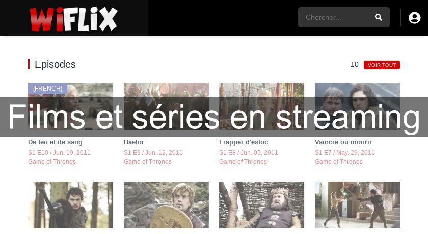
Task: Click the S1 E10 / Jun. 19, 2011 label
Action: tap(59, 152)
